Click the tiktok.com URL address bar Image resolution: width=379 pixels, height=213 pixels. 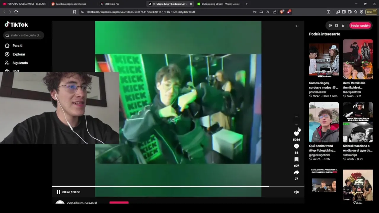click(141, 12)
